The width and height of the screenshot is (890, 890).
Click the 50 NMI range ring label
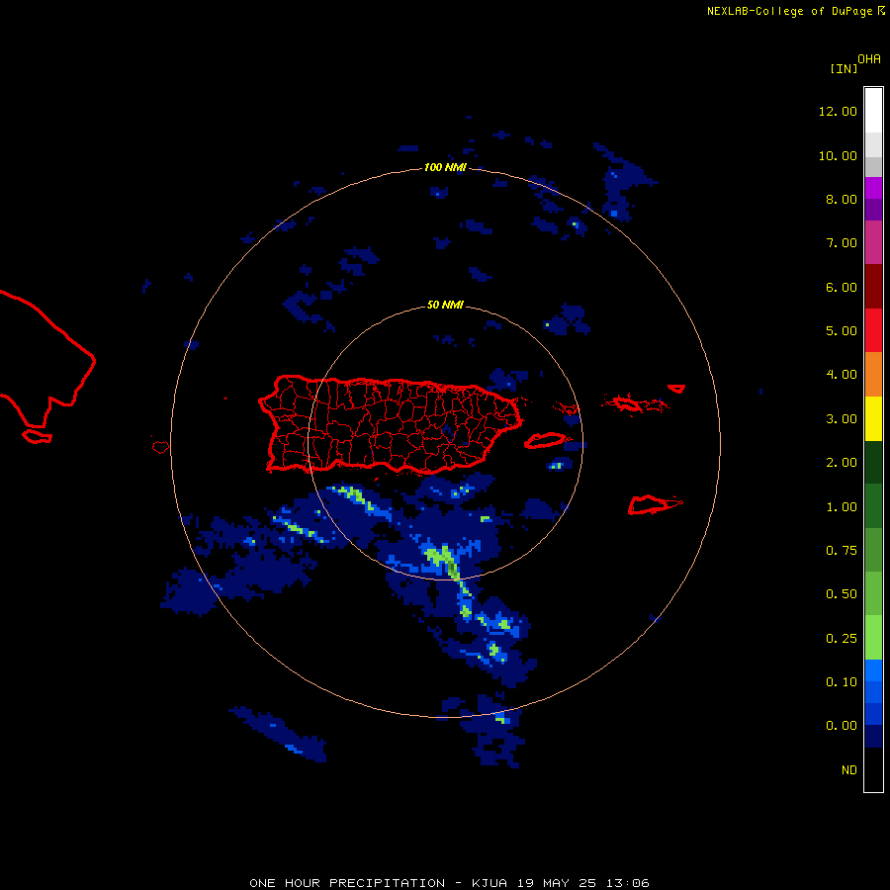click(445, 305)
